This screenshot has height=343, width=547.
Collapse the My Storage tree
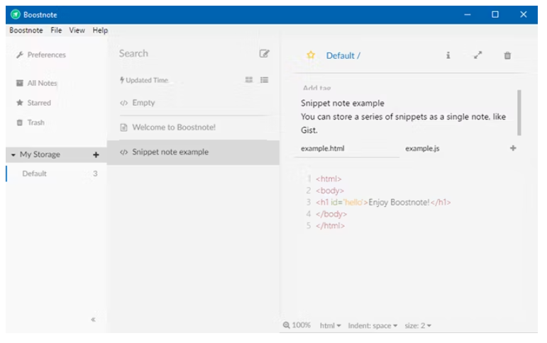13,154
